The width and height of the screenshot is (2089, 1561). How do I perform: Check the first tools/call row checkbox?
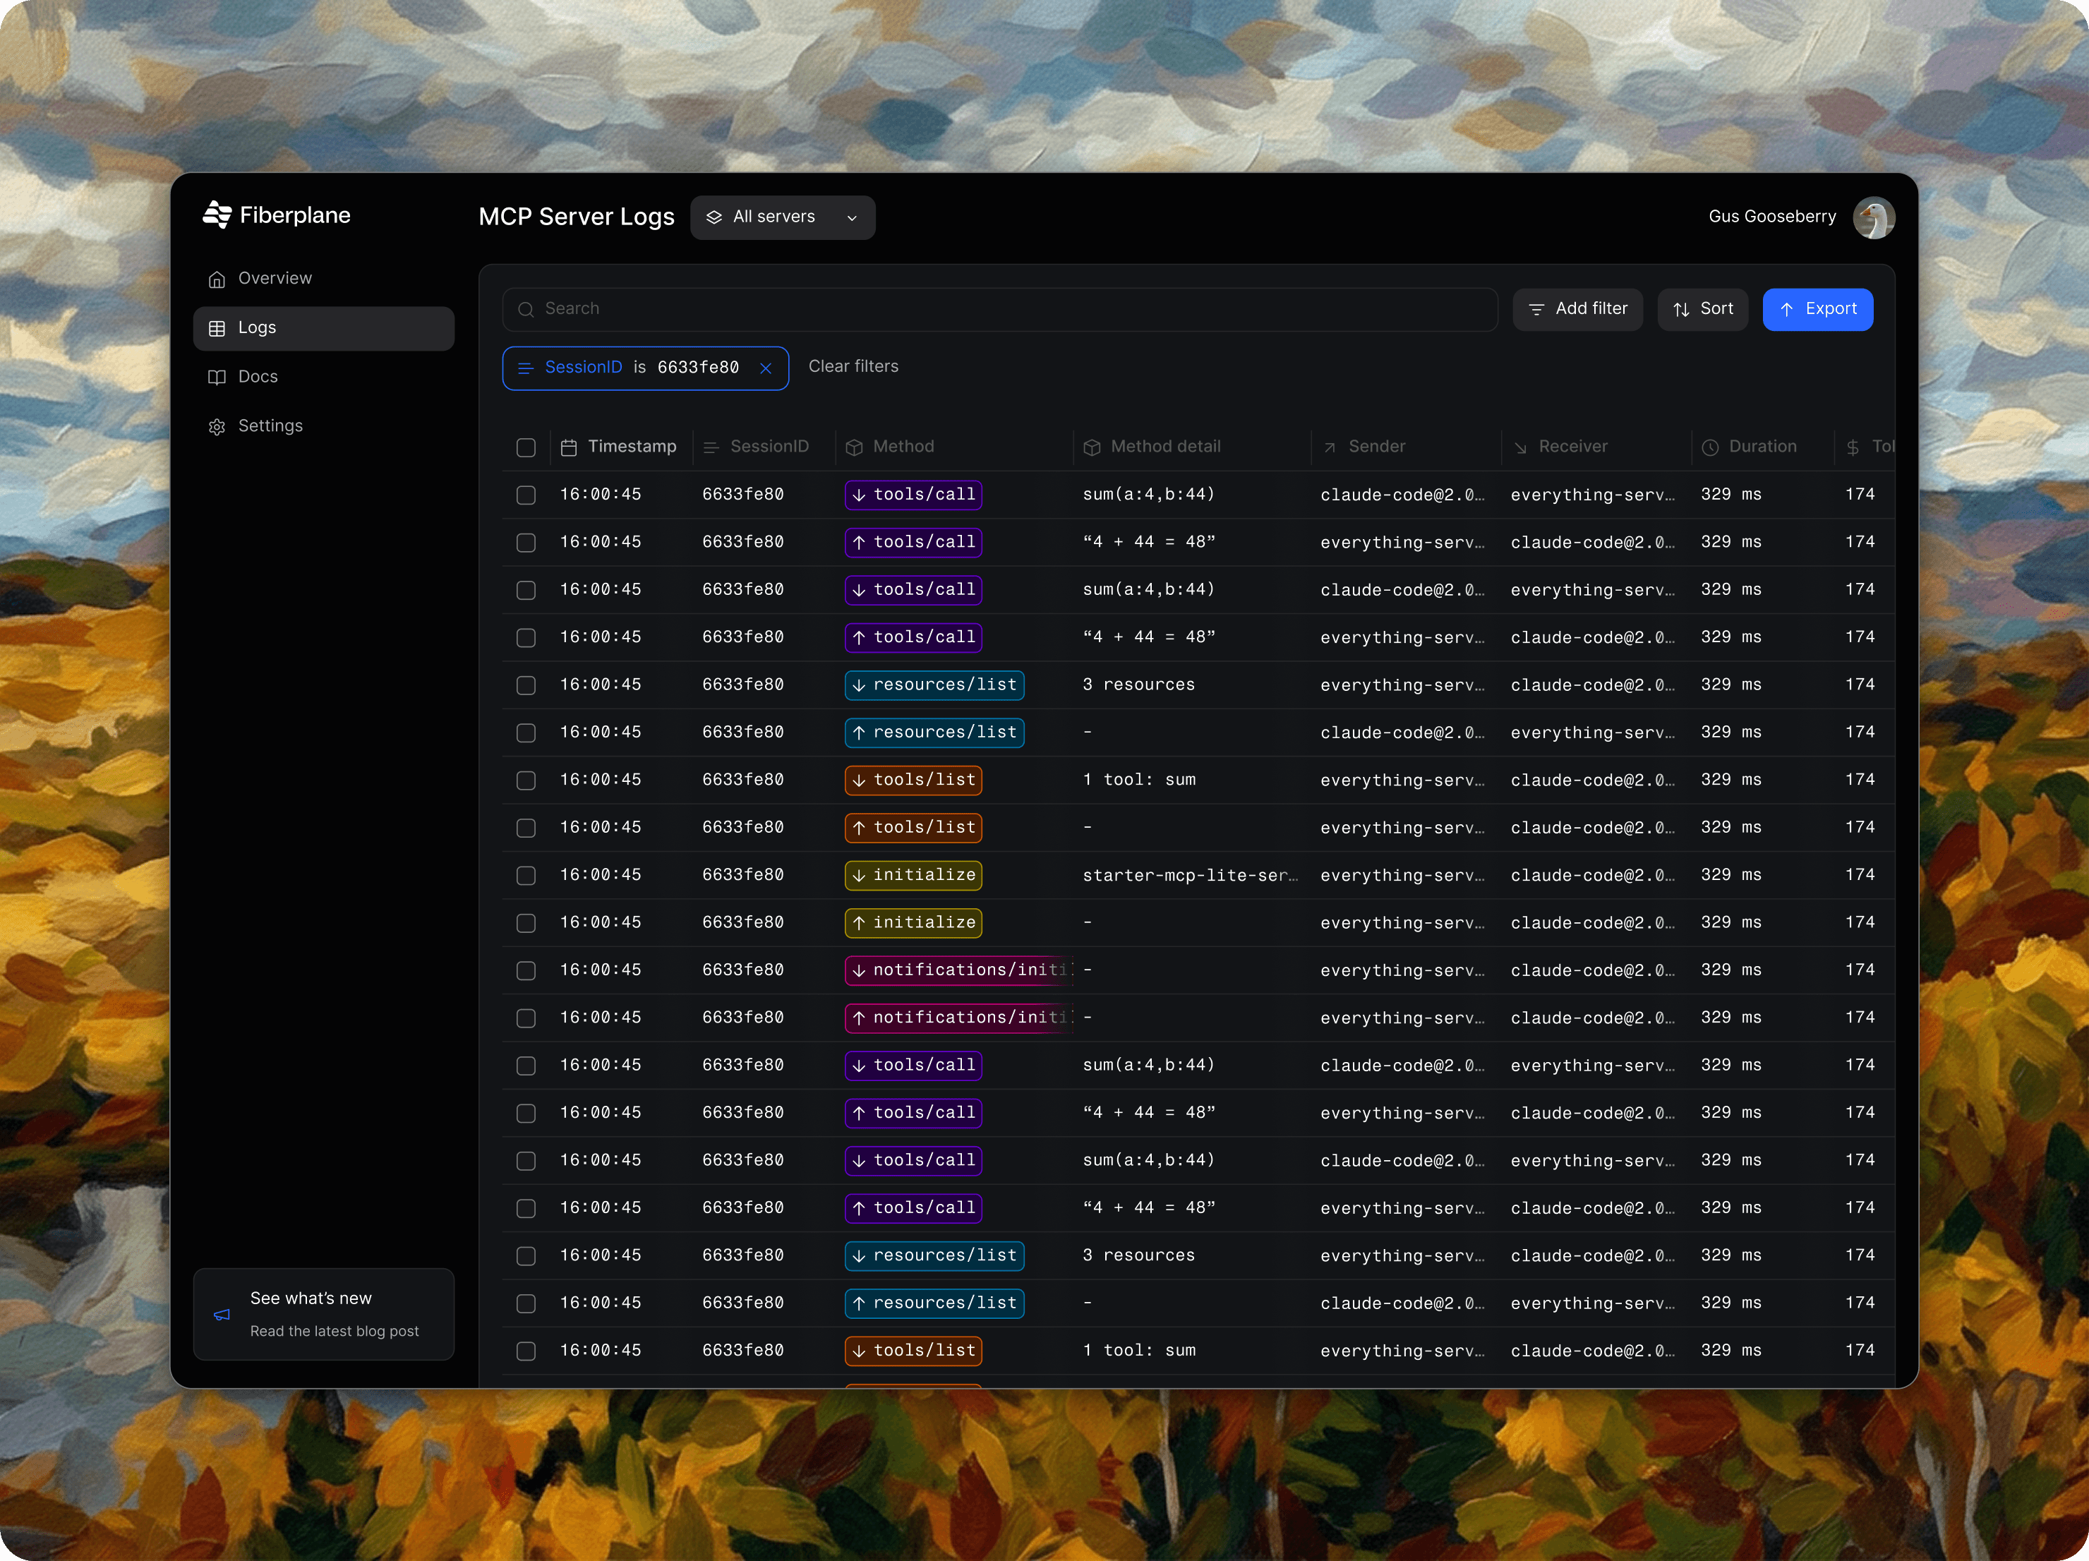[x=526, y=495]
